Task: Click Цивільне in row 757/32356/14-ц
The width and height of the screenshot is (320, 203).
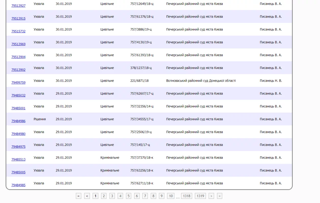Action: click(107, 106)
